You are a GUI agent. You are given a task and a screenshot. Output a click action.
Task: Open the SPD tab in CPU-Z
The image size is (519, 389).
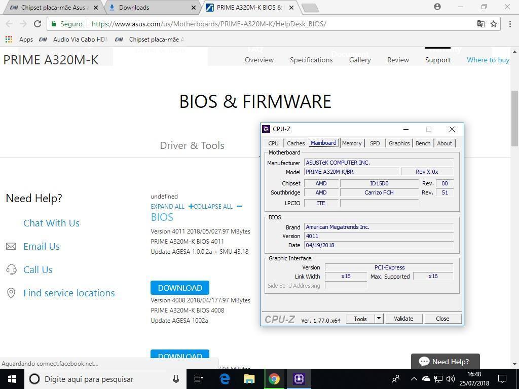tap(375, 143)
